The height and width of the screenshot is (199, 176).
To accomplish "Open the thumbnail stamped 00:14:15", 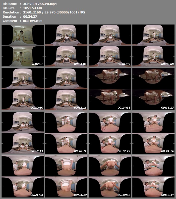I will pyautogui.click(x=110, y=89).
